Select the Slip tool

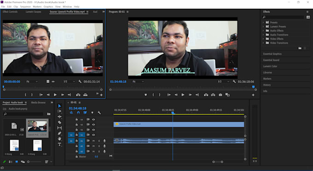click(x=59, y=128)
